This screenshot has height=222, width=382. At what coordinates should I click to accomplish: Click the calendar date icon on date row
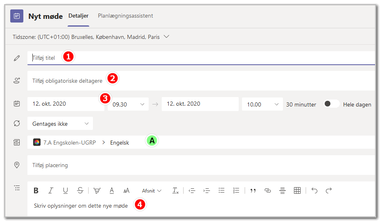(17, 104)
